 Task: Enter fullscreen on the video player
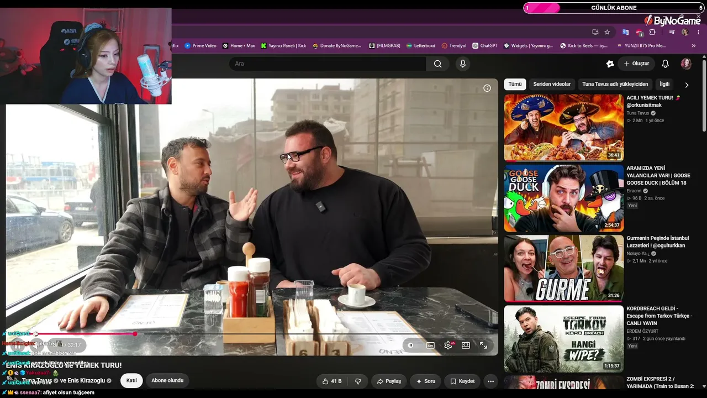483,345
